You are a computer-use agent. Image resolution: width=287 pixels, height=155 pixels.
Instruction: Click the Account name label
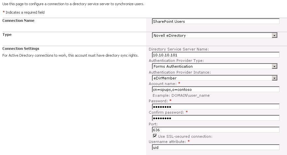162,84
